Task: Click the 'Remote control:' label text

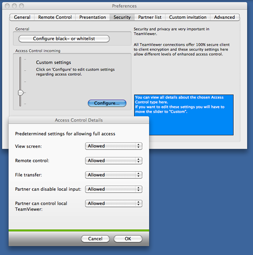Action: [x=32, y=161]
